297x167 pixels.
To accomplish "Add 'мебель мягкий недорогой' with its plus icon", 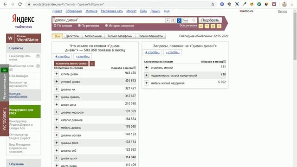I will [147, 83].
